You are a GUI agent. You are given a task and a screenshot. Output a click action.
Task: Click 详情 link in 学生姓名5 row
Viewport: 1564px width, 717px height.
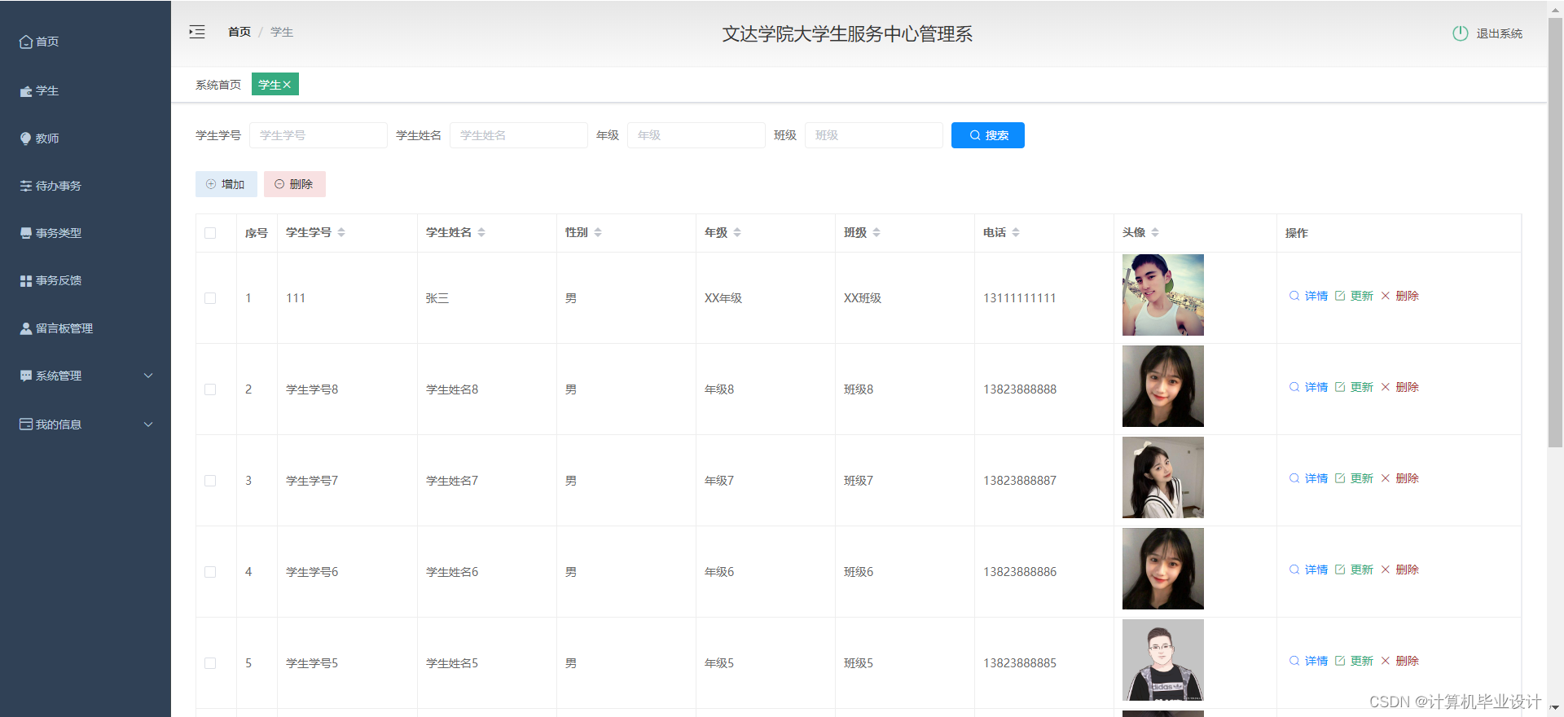pyautogui.click(x=1316, y=661)
